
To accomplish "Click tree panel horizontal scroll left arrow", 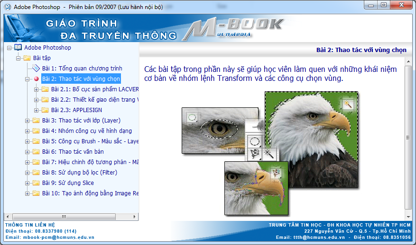I will tap(8, 217).
